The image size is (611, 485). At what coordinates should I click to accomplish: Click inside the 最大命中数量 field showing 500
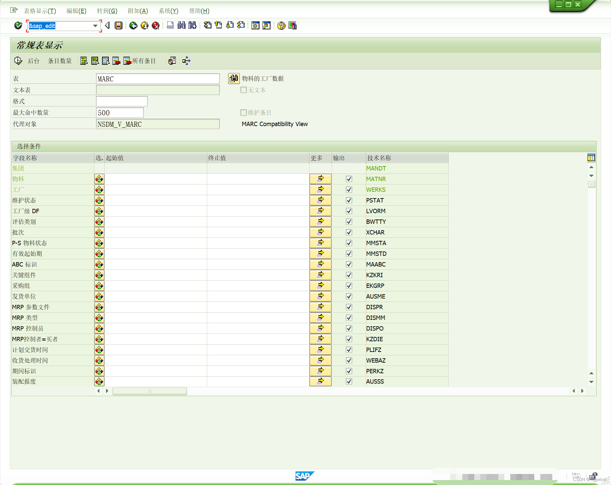pos(119,112)
